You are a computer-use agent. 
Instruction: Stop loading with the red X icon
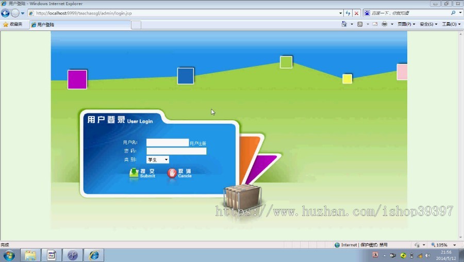[x=357, y=13]
